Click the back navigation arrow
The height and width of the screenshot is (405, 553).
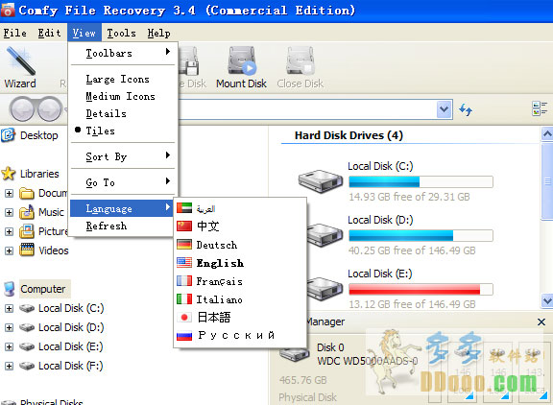[21, 108]
